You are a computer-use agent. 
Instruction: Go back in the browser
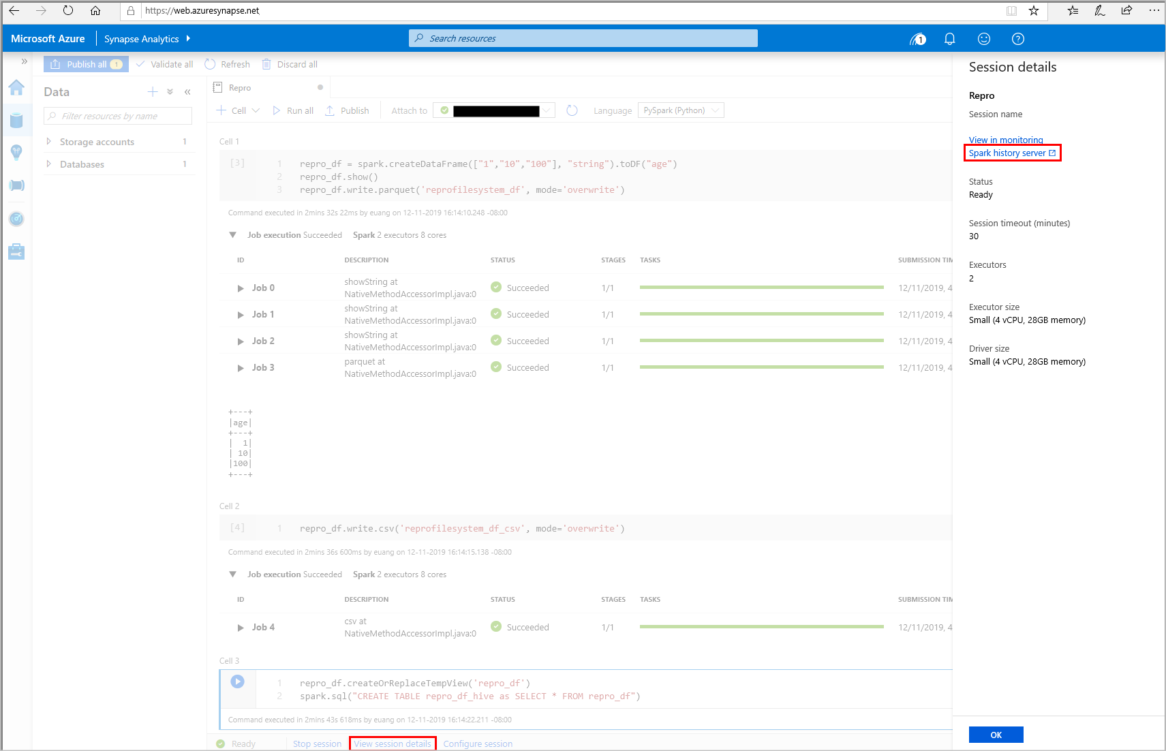(x=14, y=11)
